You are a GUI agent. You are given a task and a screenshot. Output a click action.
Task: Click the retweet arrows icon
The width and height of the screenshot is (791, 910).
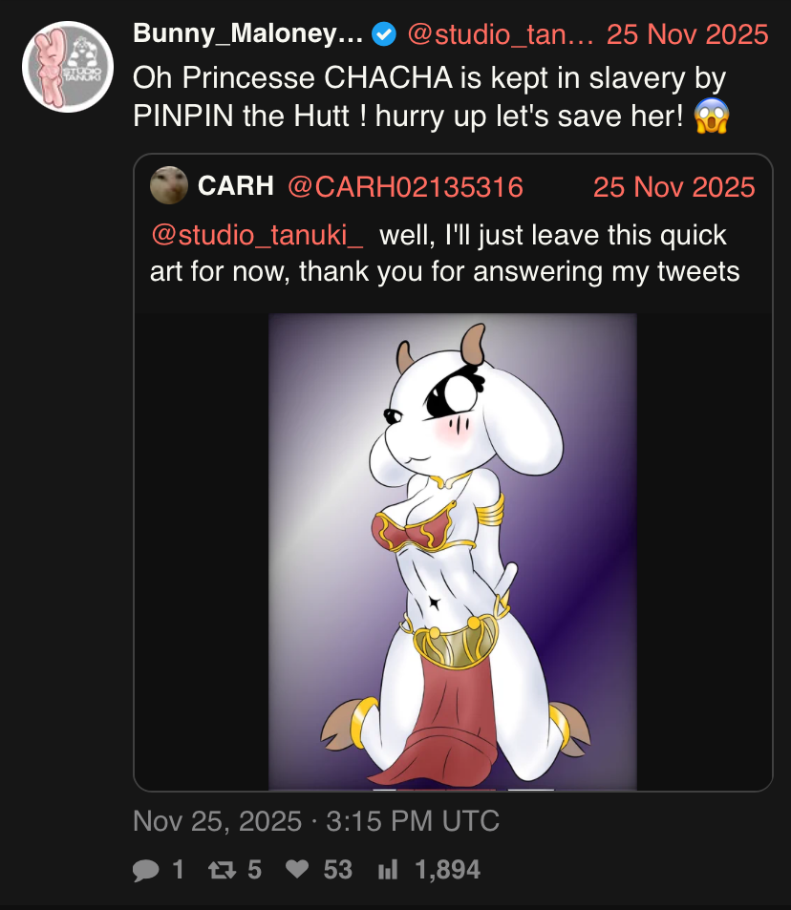tap(222, 870)
